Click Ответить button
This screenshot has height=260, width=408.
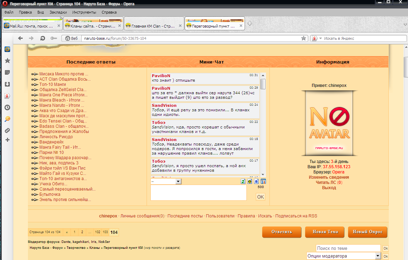282,232
